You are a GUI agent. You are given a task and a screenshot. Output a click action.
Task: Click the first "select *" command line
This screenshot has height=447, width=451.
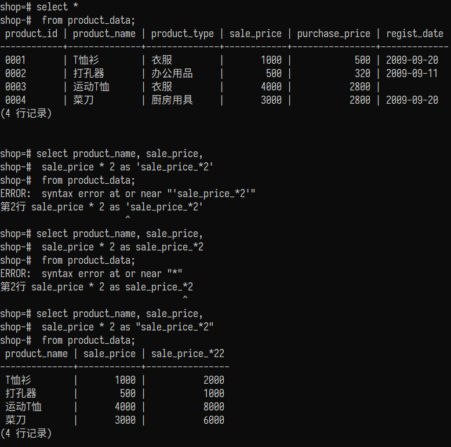39,7
